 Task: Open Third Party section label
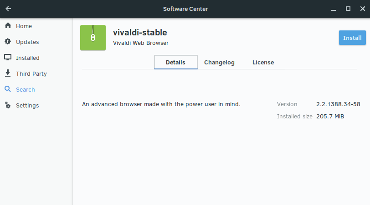coord(31,74)
